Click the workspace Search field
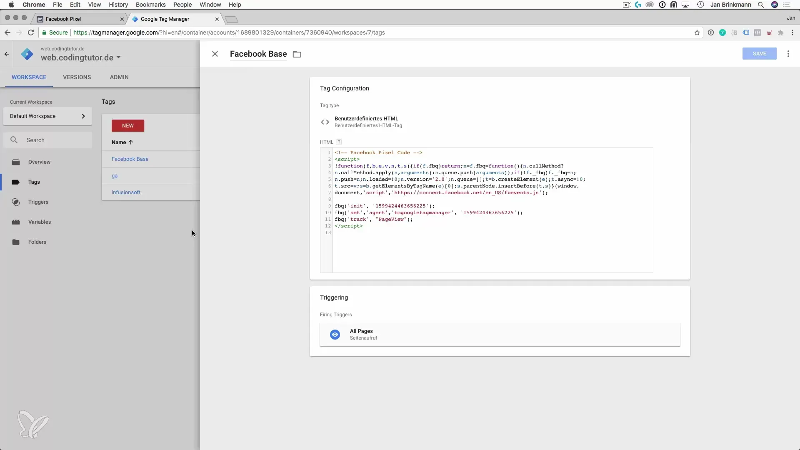Screen dimensions: 800x450 pyautogui.click(x=47, y=140)
